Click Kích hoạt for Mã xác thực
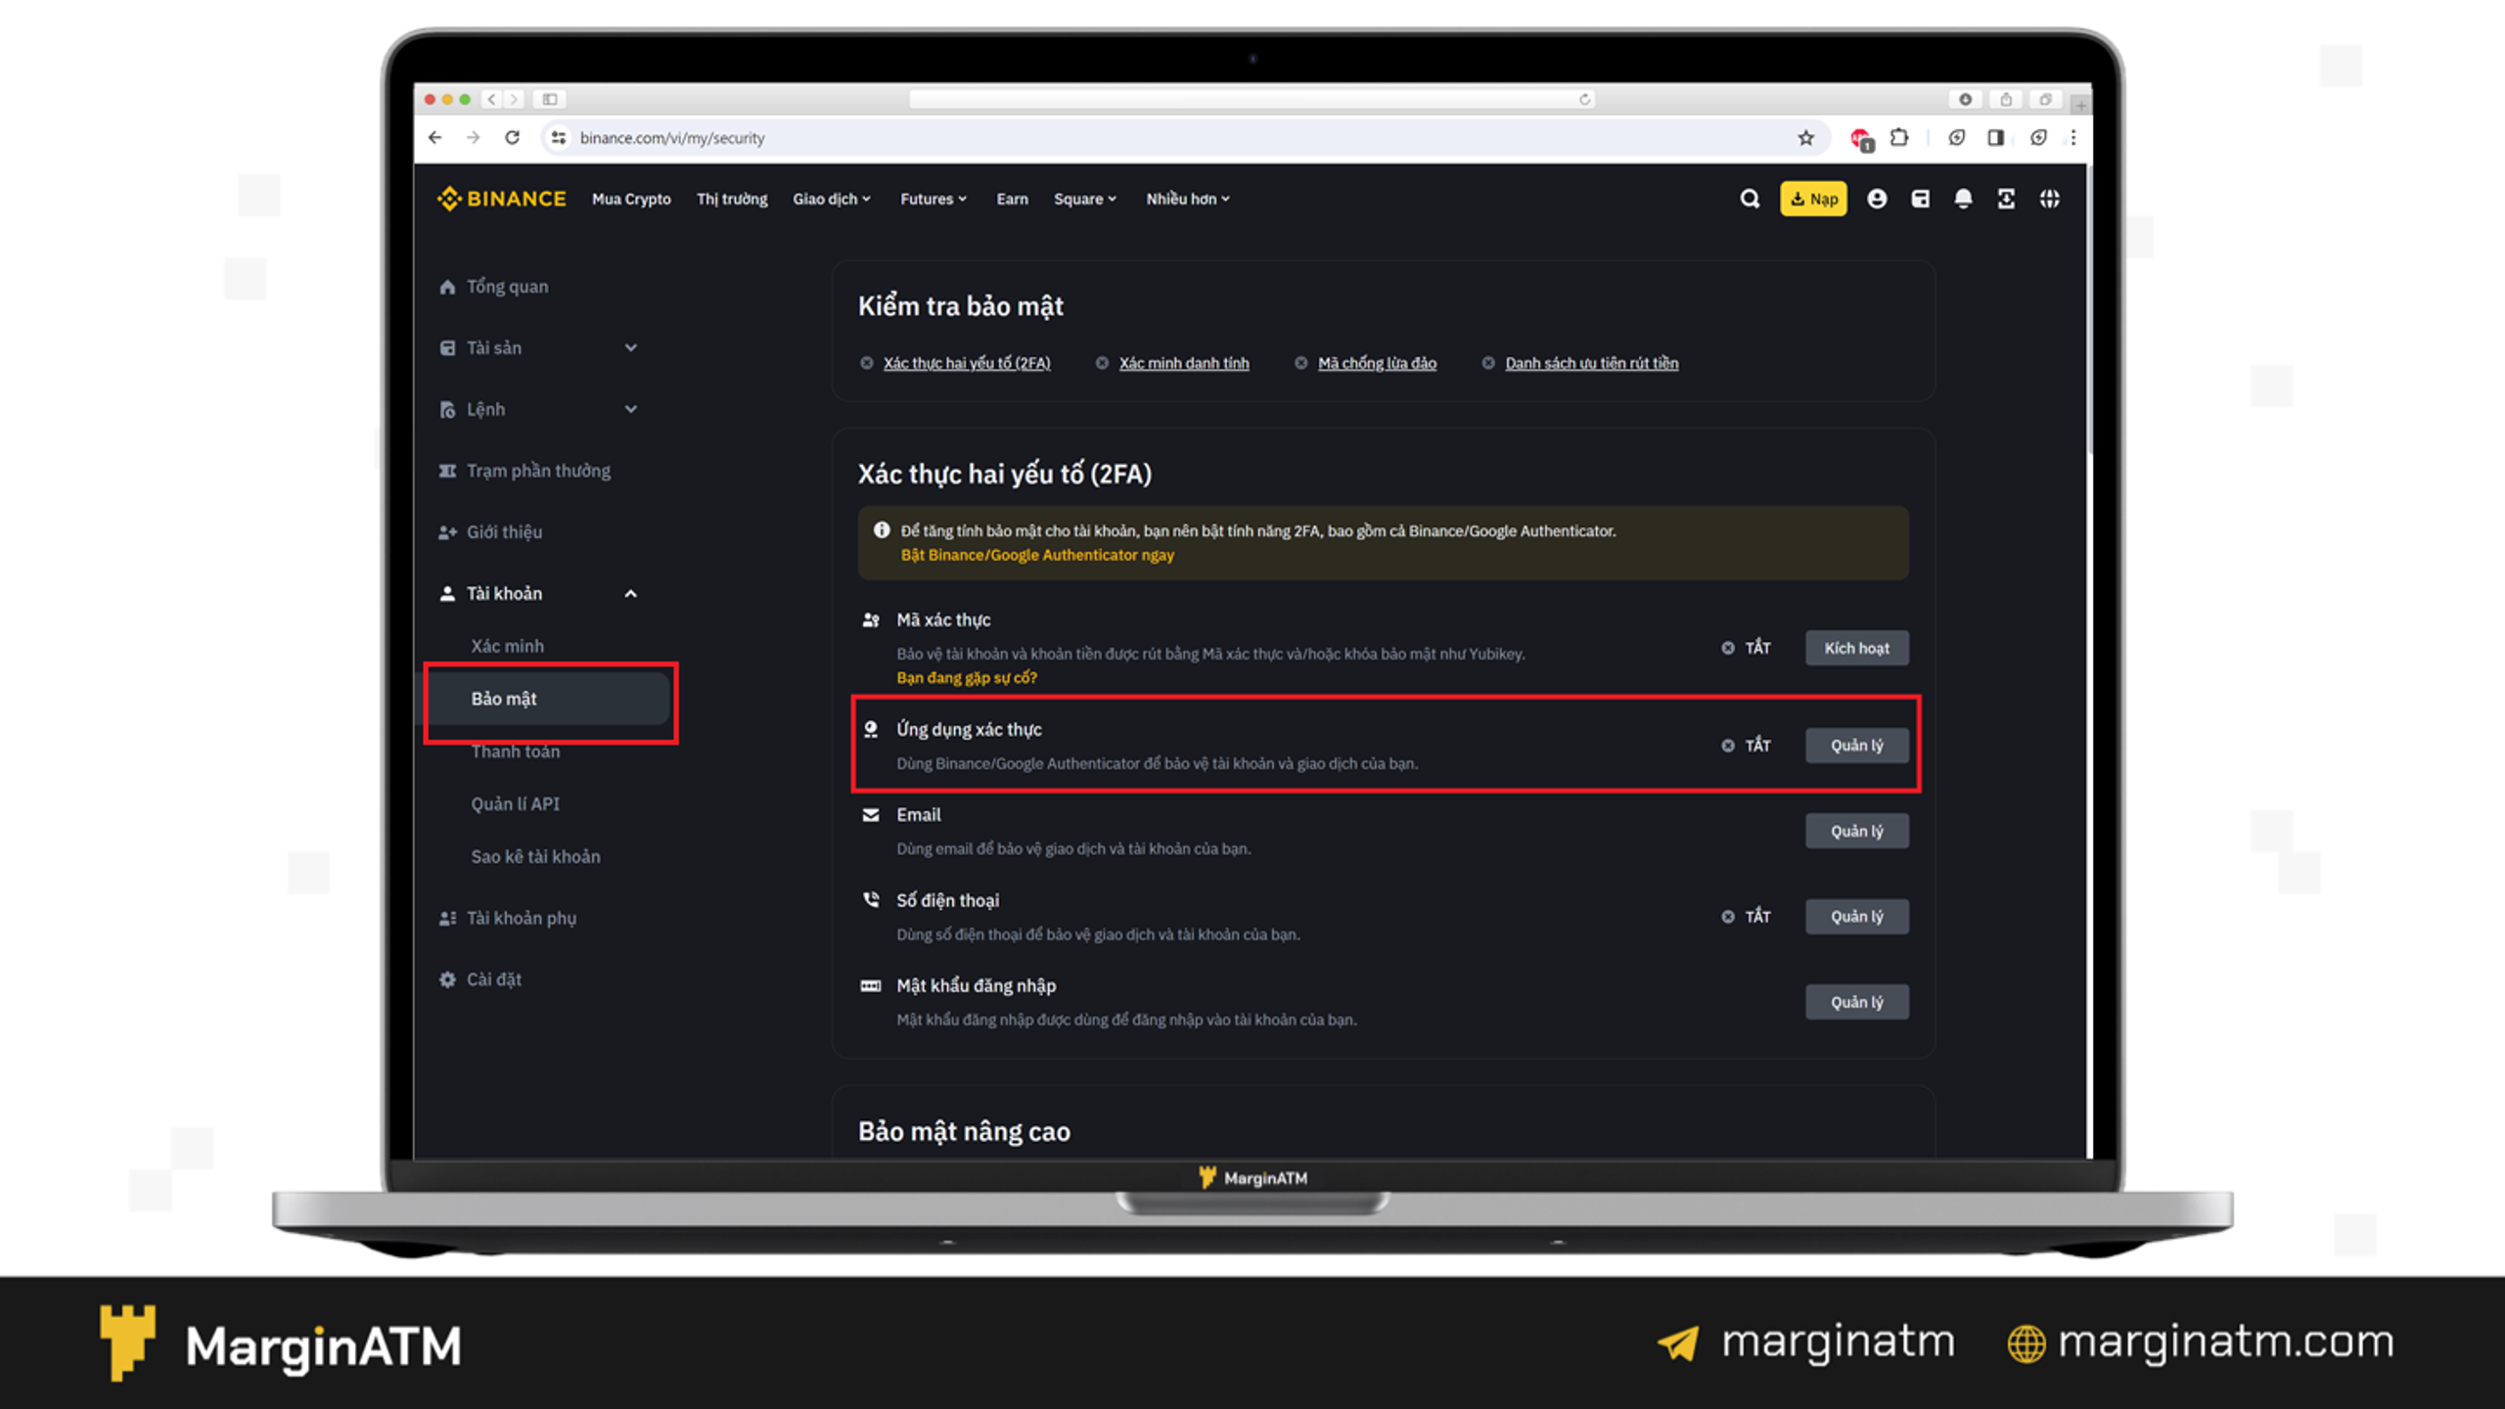Screen dimensions: 2505x1409 coord(1856,648)
